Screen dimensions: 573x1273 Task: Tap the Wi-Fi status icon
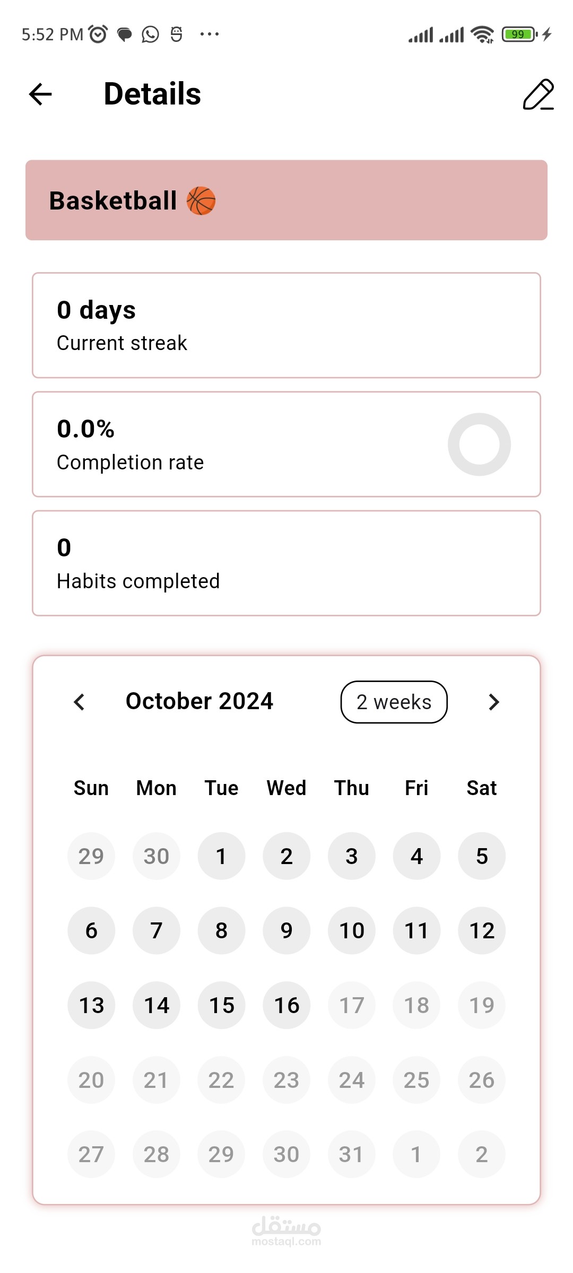(x=482, y=34)
